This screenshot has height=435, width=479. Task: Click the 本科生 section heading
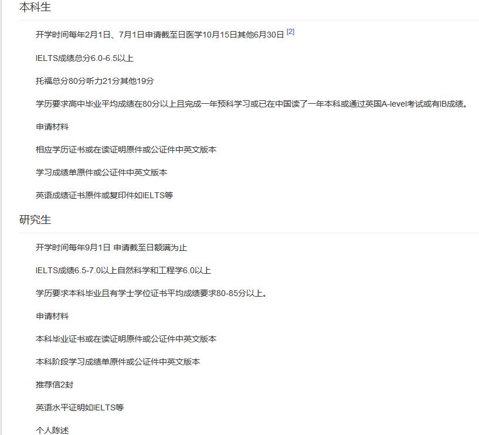coord(35,8)
